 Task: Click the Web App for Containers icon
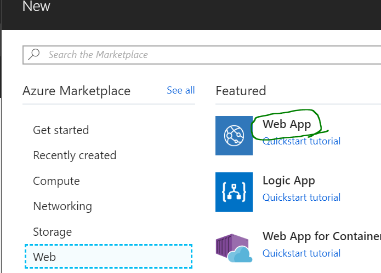coord(234,248)
